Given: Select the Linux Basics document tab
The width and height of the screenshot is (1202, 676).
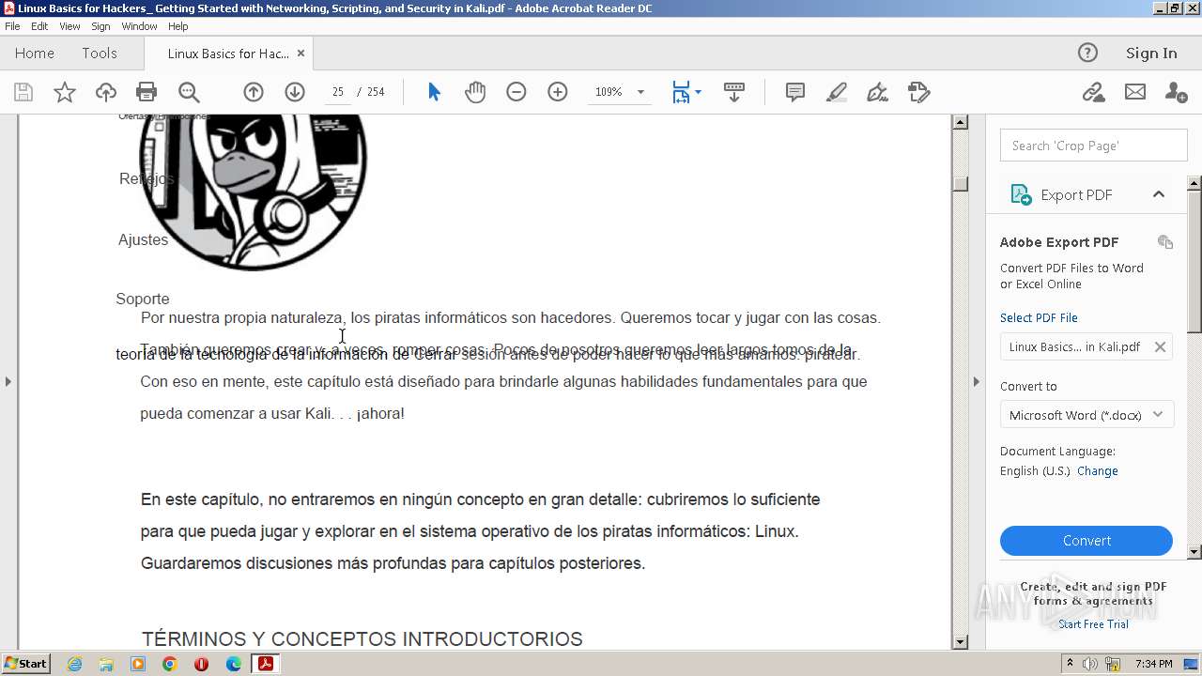Looking at the screenshot, I should (228, 54).
